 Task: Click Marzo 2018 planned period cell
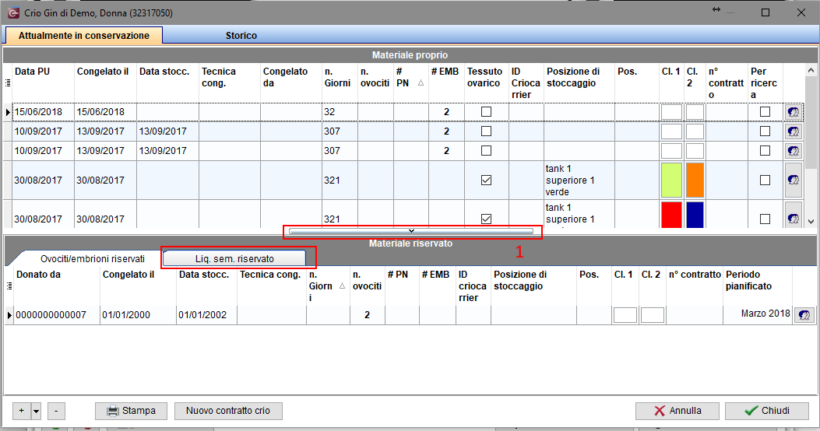tap(758, 314)
